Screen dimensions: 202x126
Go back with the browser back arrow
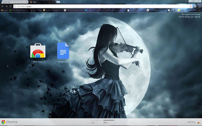(3, 6)
